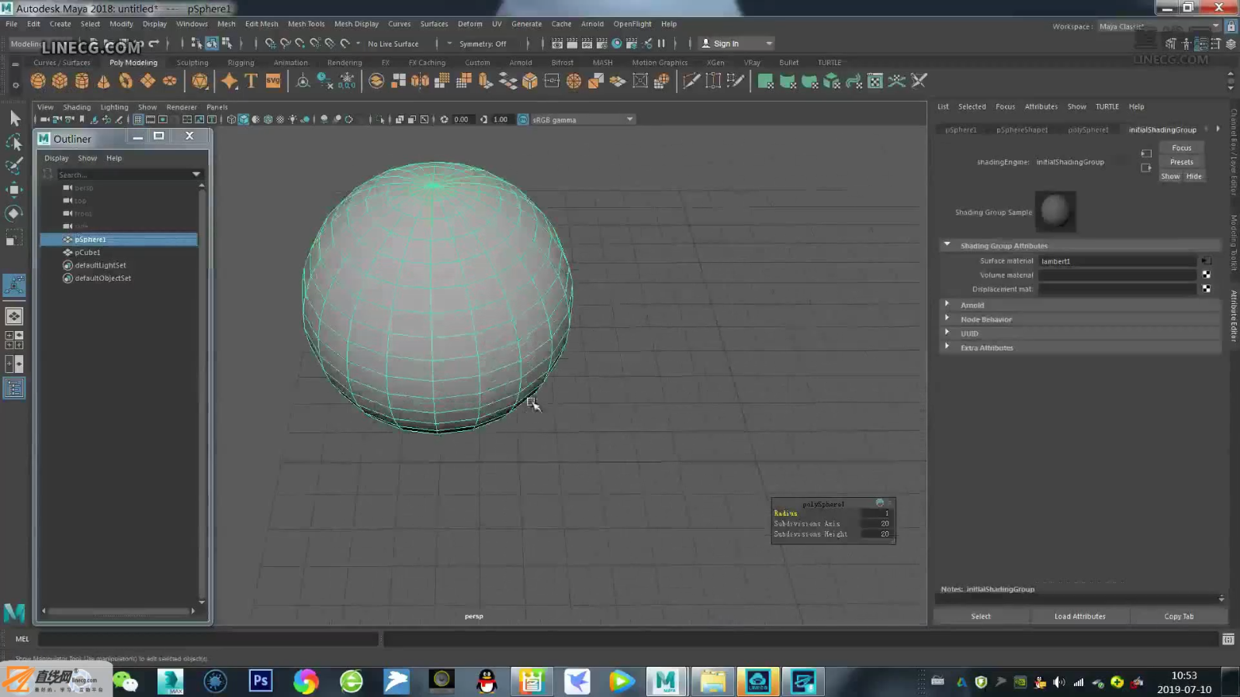Switch to the four view layout

(14, 340)
